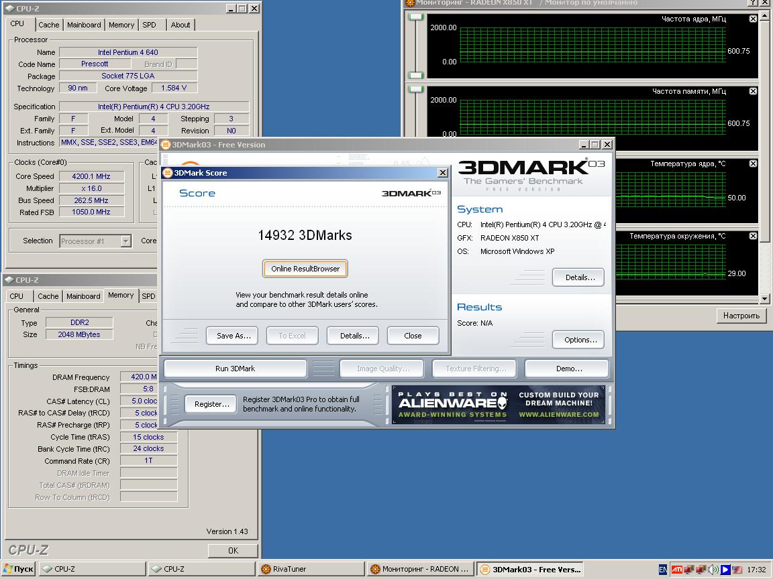Close the core frequency graph (Частота ядра)
Image resolution: width=773 pixels, height=579 pixels.
click(x=753, y=19)
